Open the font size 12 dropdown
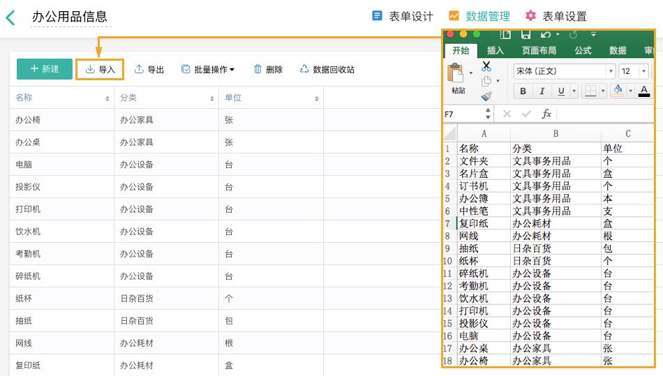Viewport: 663px width, 376px height. tap(643, 71)
